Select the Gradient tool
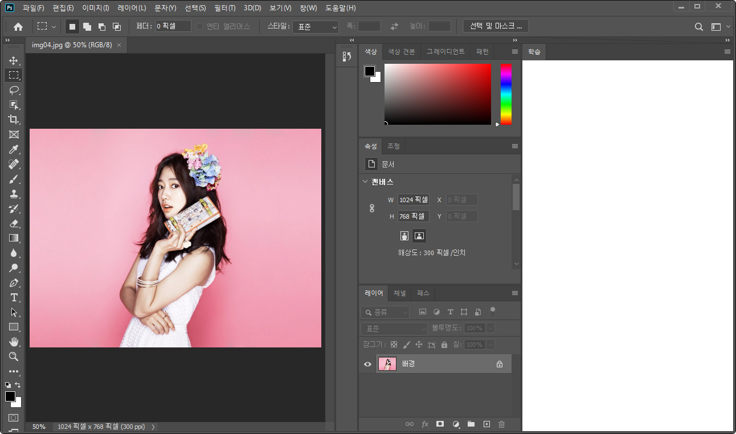 [x=14, y=238]
